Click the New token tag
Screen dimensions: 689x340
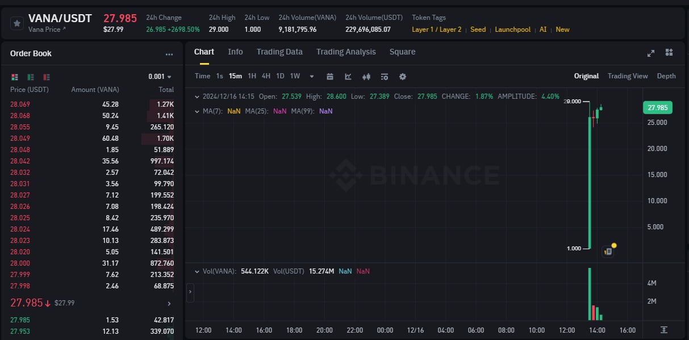click(562, 30)
